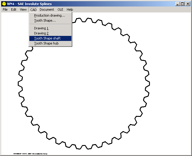This screenshot has height=156, width=192.
Task: Close the WN4 application window
Action: tap(188, 4)
